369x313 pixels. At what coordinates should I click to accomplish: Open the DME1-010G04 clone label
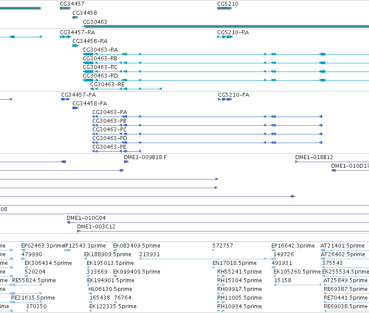86,218
